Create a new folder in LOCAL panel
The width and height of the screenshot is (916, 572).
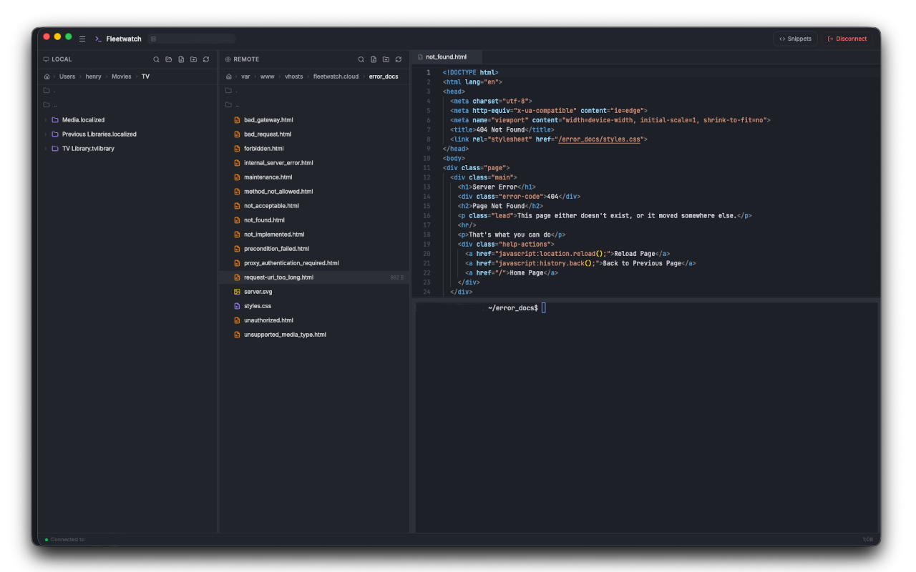[x=193, y=59]
